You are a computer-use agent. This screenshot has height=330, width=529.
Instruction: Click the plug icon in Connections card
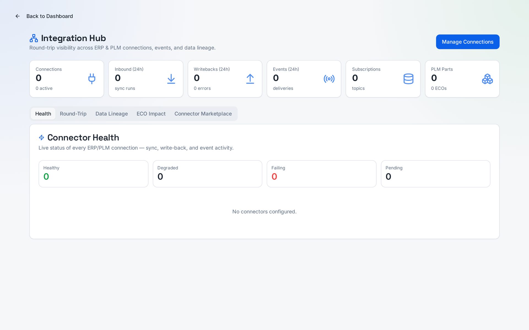[92, 79]
